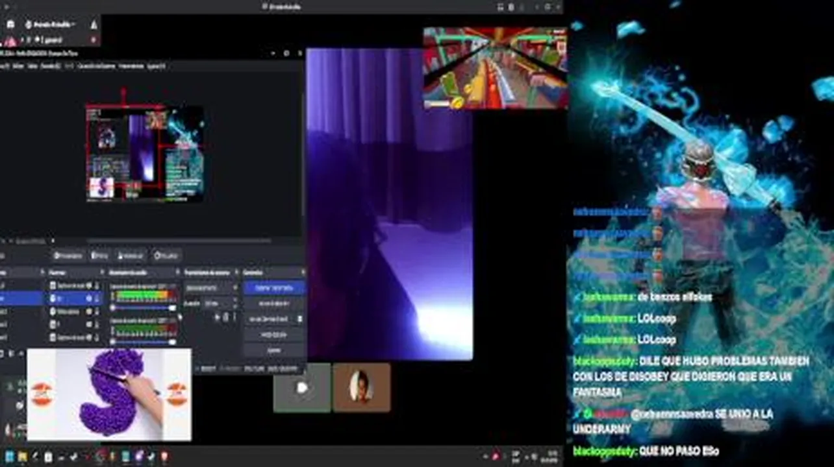Click the remove transition trash icon
Image resolution: width=834 pixels, height=467 pixels.
click(x=226, y=317)
